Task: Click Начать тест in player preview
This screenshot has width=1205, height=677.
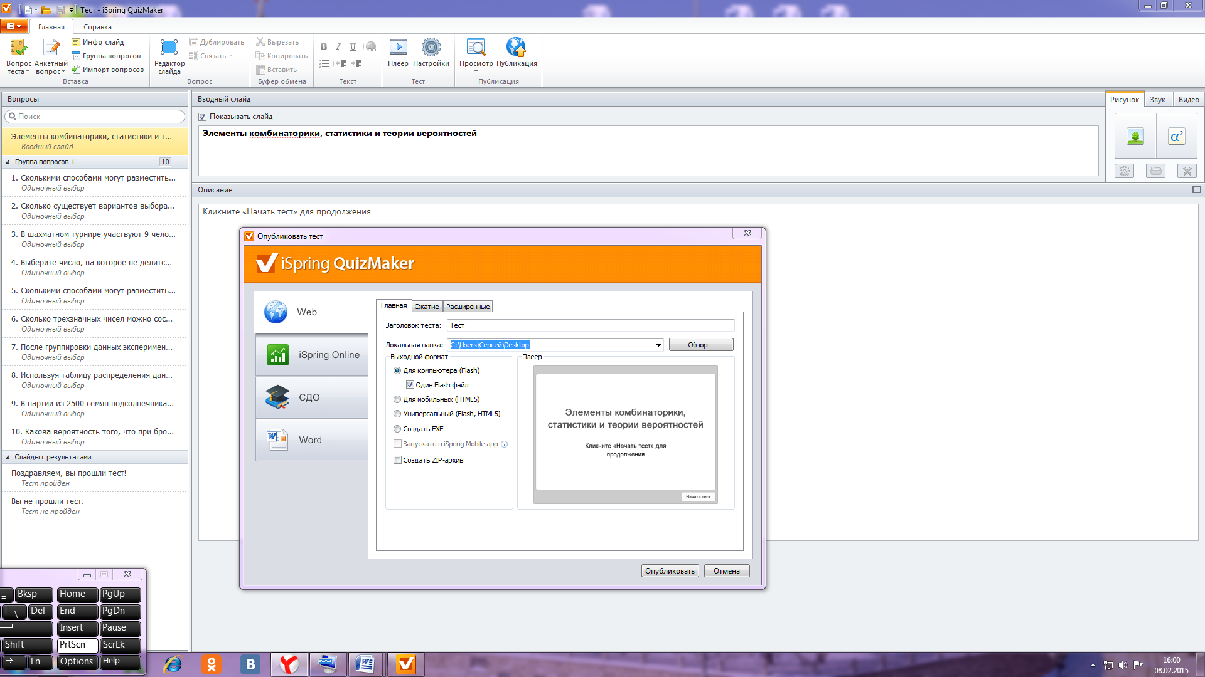Action: 698,496
